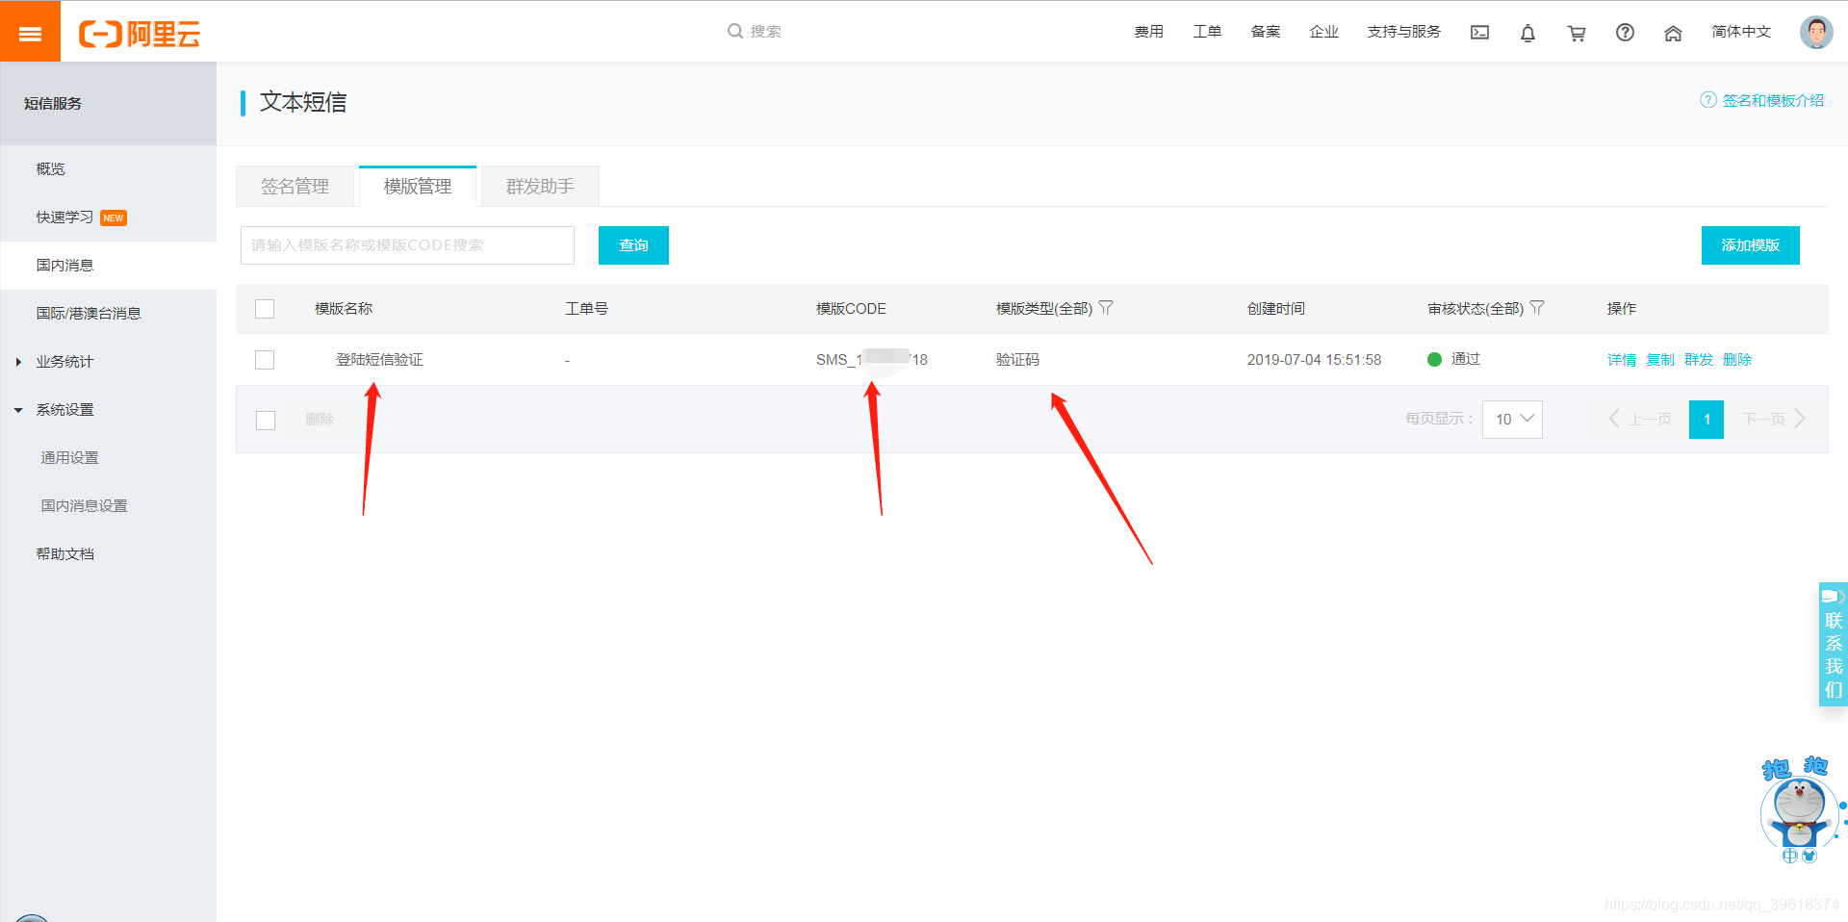Open the 模版类型 filter funnel icon
The height and width of the screenshot is (922, 1848).
(x=1107, y=308)
